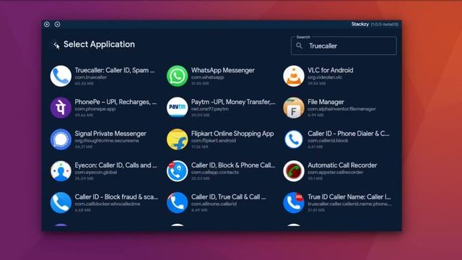Click Caller ID, True Call icon

tap(177, 202)
